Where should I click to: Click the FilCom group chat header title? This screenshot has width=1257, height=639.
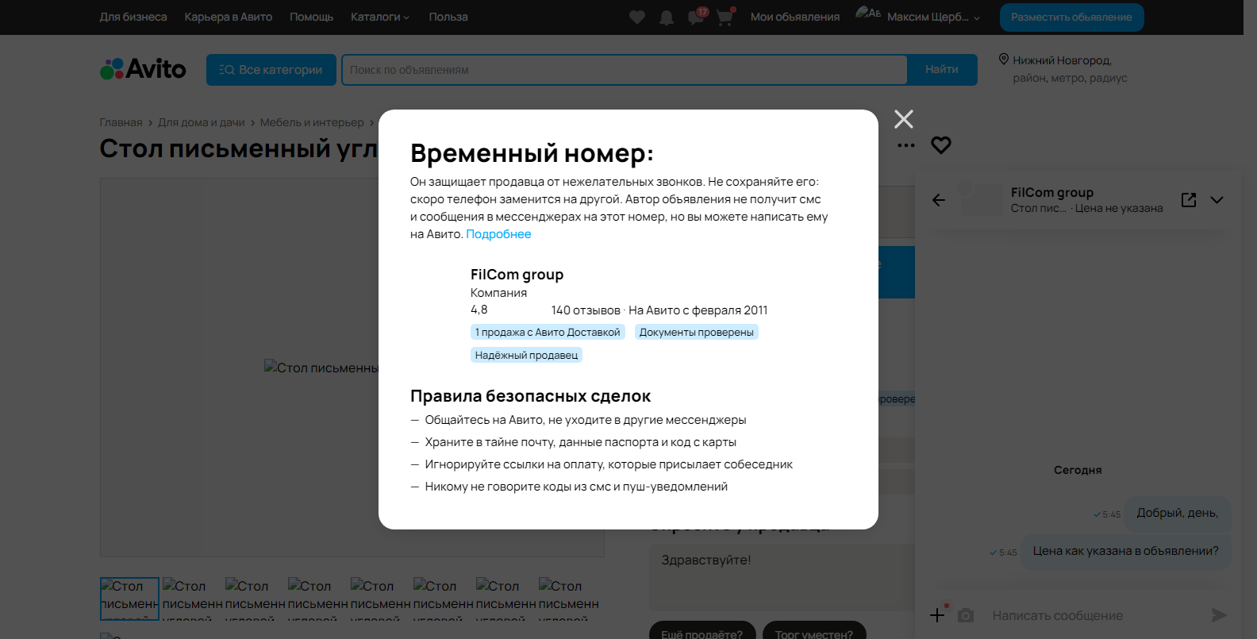[x=1052, y=192]
